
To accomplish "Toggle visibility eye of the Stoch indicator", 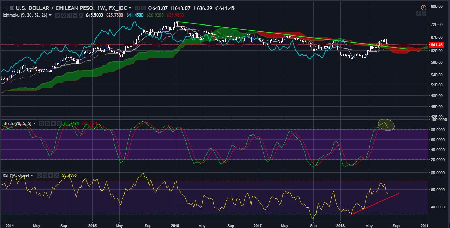I will point(41,123).
